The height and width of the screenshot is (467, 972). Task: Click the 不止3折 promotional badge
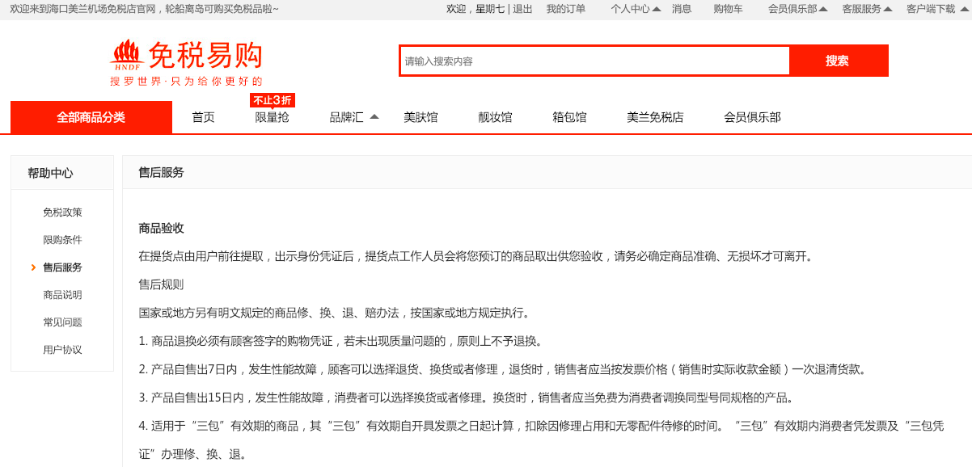point(273,100)
